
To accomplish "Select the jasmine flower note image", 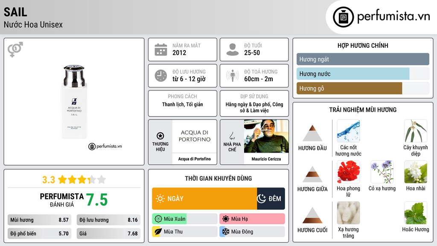I will (416, 172).
